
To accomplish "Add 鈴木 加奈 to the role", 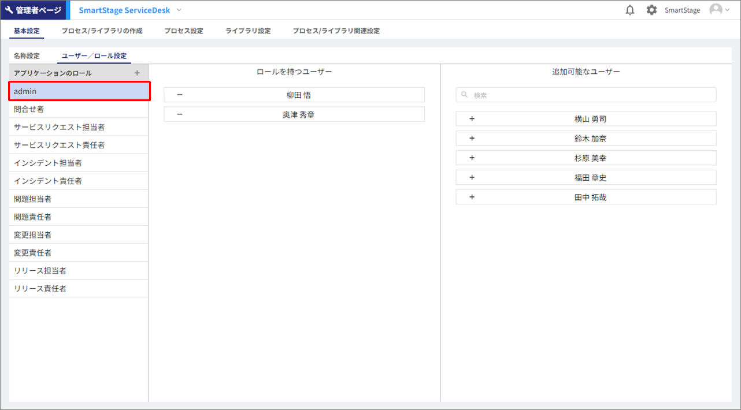I will (472, 139).
